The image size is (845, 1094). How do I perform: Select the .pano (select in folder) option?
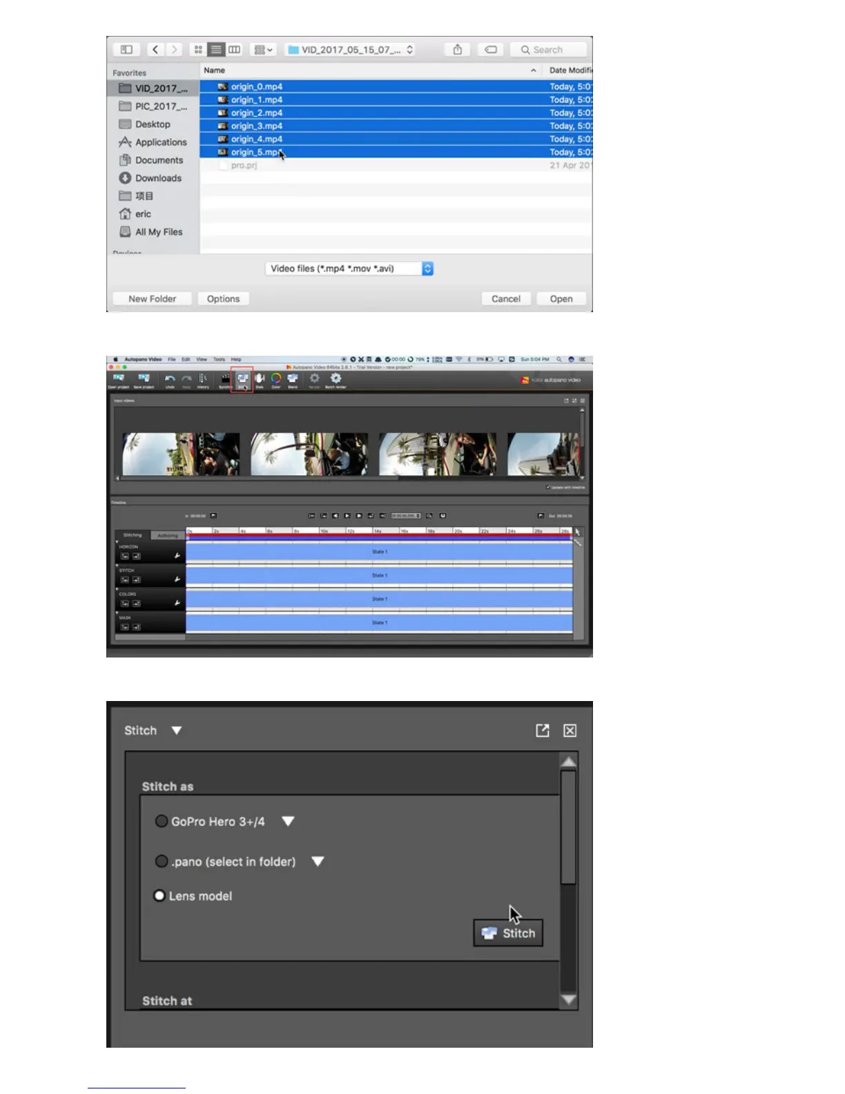point(162,861)
